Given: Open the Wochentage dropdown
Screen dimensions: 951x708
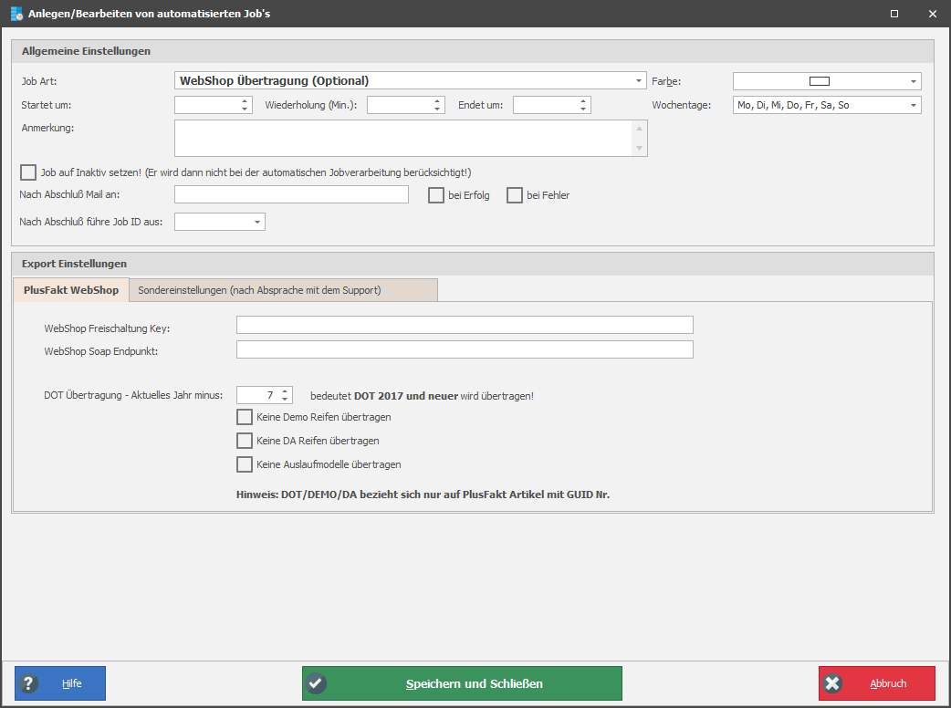Looking at the screenshot, I should (913, 106).
